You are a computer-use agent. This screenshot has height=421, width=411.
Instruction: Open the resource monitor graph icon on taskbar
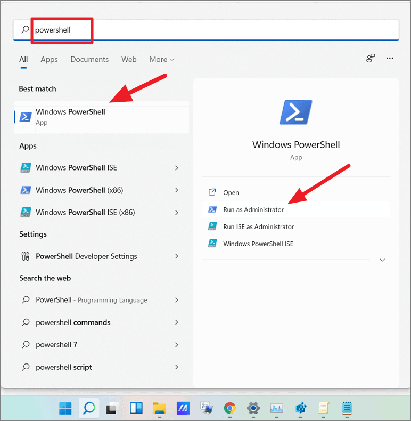tap(277, 408)
